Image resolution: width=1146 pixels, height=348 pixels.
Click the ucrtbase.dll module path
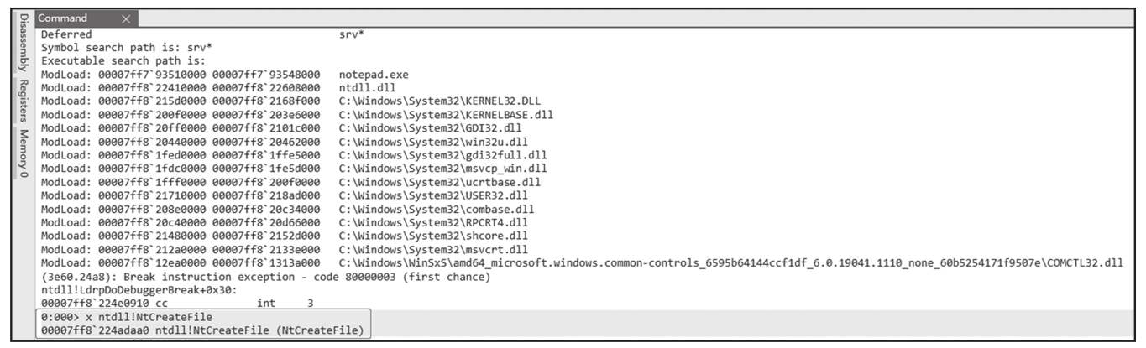coord(441,182)
